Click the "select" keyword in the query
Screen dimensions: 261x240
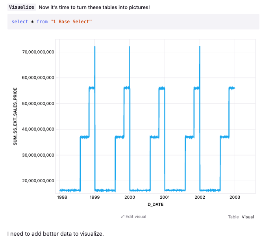click(20, 22)
